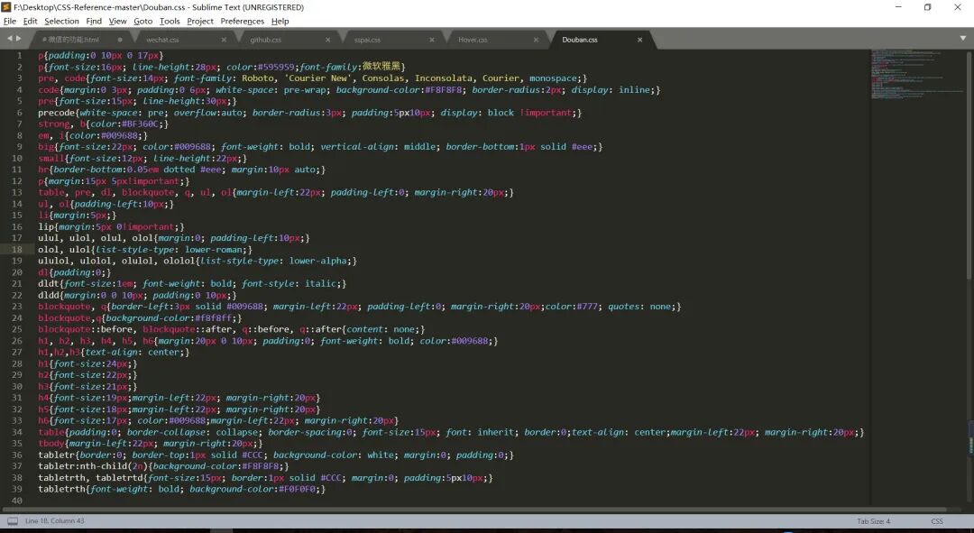
Task: Open the Tools menu
Action: coord(170,21)
